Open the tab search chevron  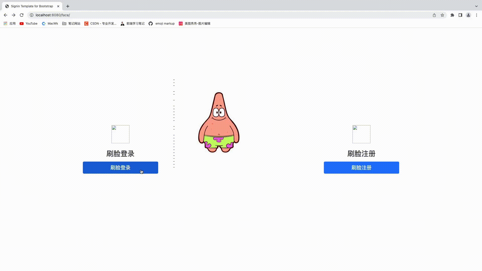click(x=476, y=6)
